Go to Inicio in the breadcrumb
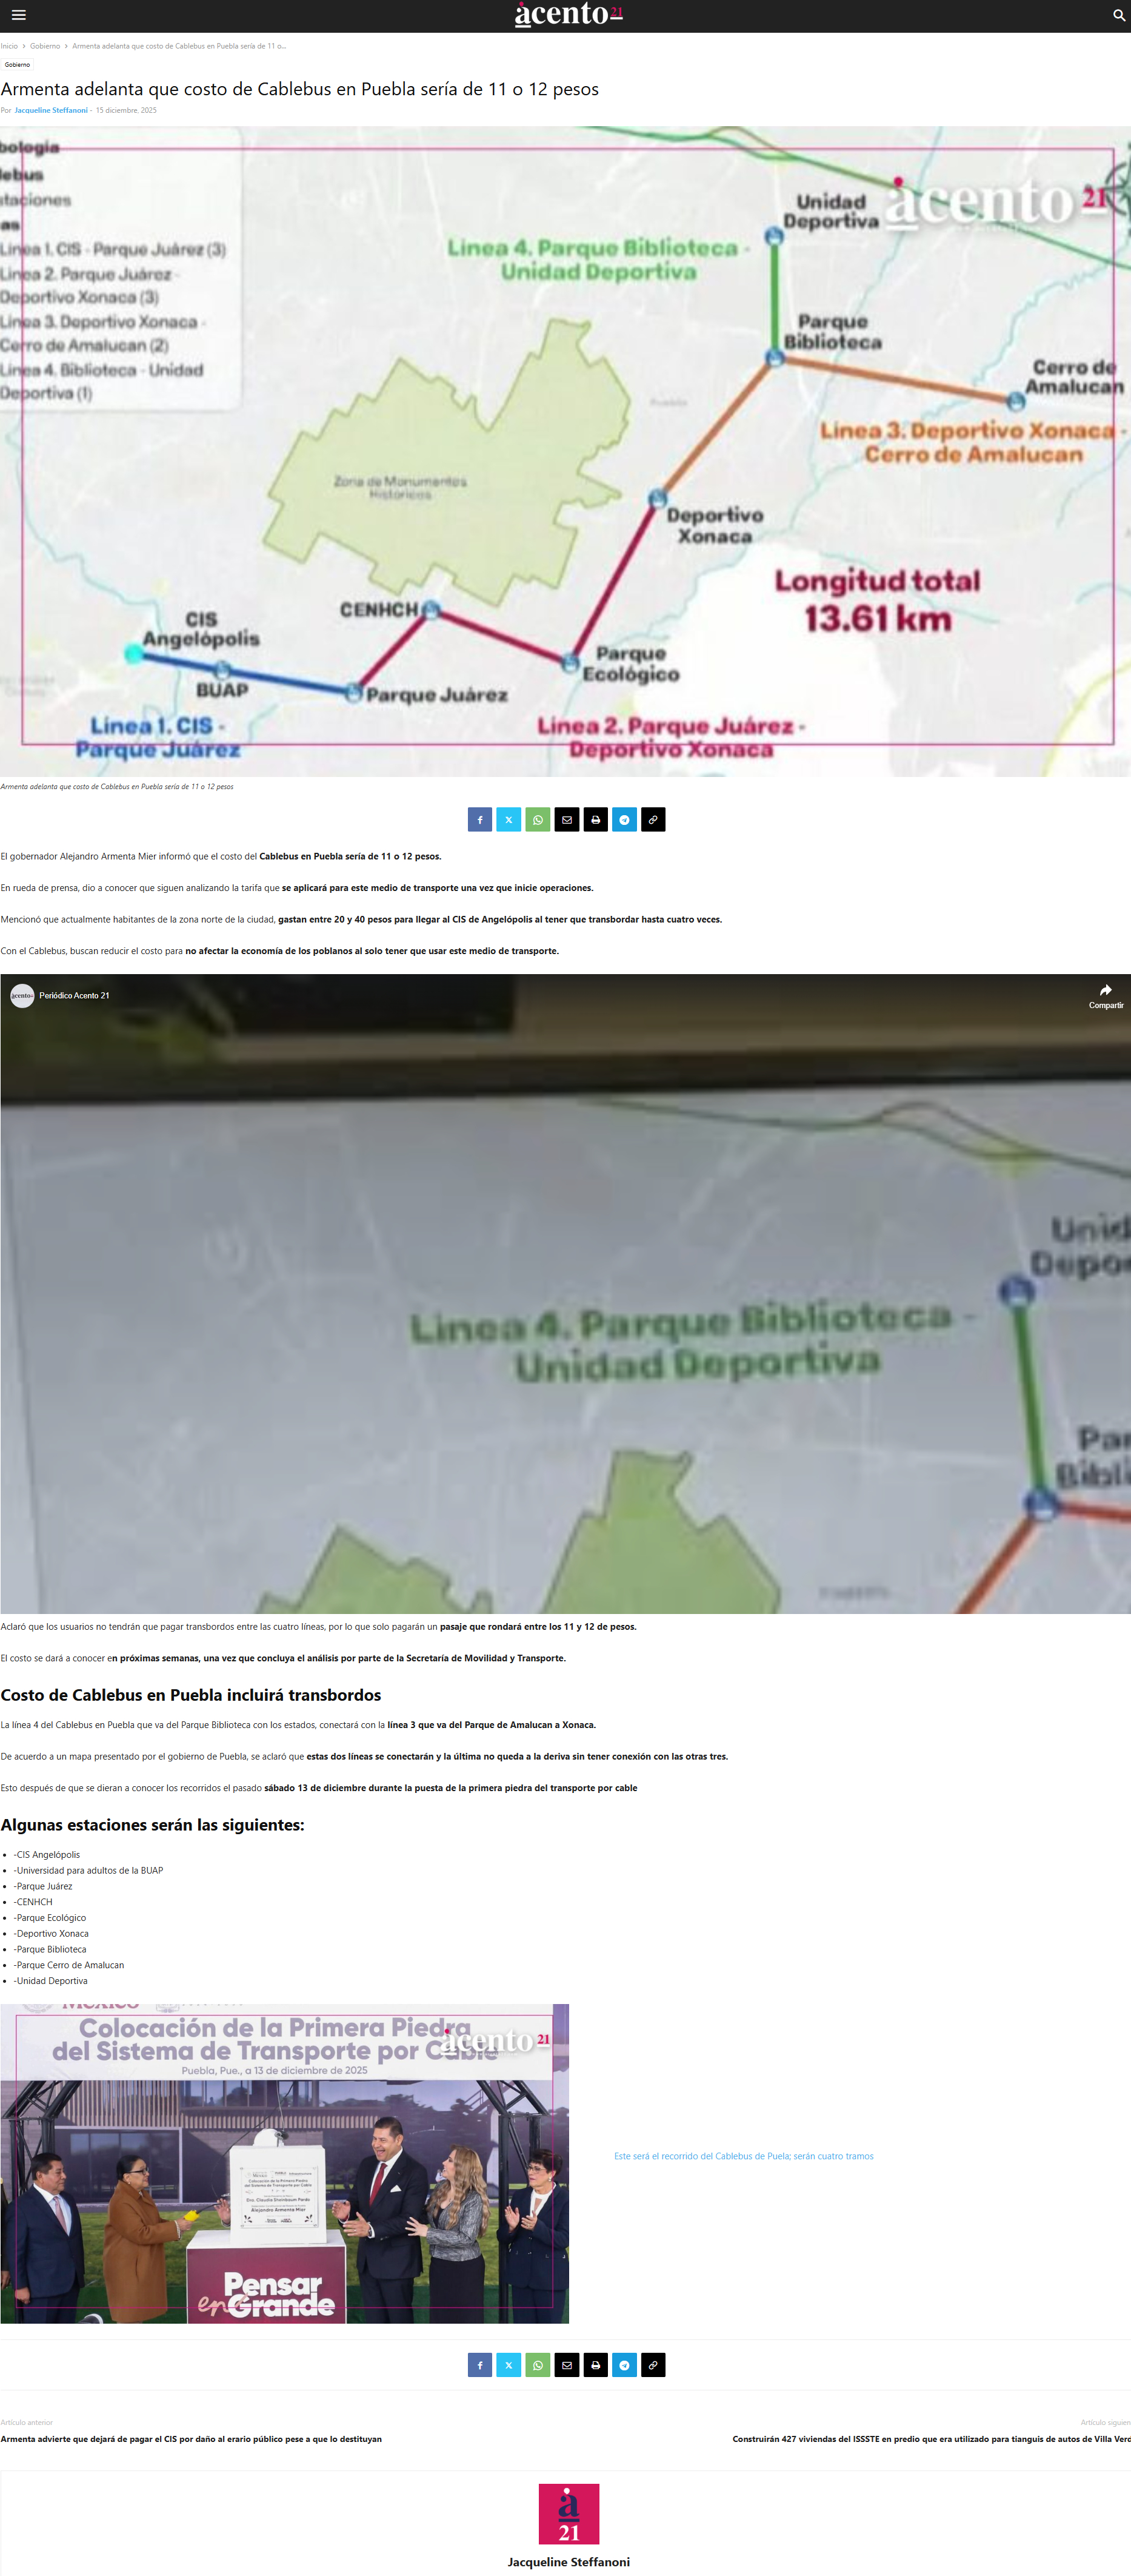 (x=9, y=46)
